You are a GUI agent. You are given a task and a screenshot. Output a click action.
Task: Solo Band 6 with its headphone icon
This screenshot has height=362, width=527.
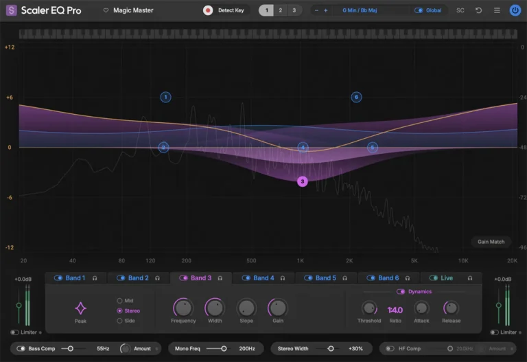[408, 278]
